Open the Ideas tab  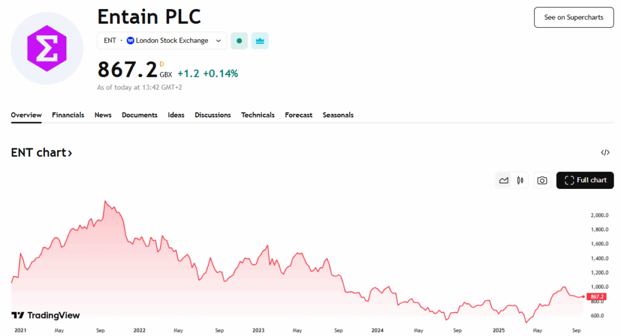pos(176,115)
